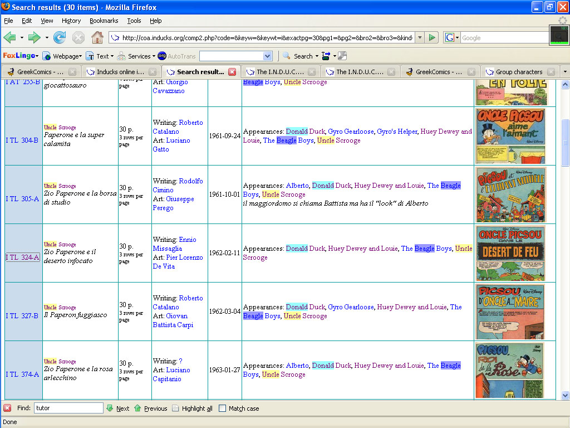
Task: Click the Highlight all icon in the Find bar
Action: [x=175, y=408]
